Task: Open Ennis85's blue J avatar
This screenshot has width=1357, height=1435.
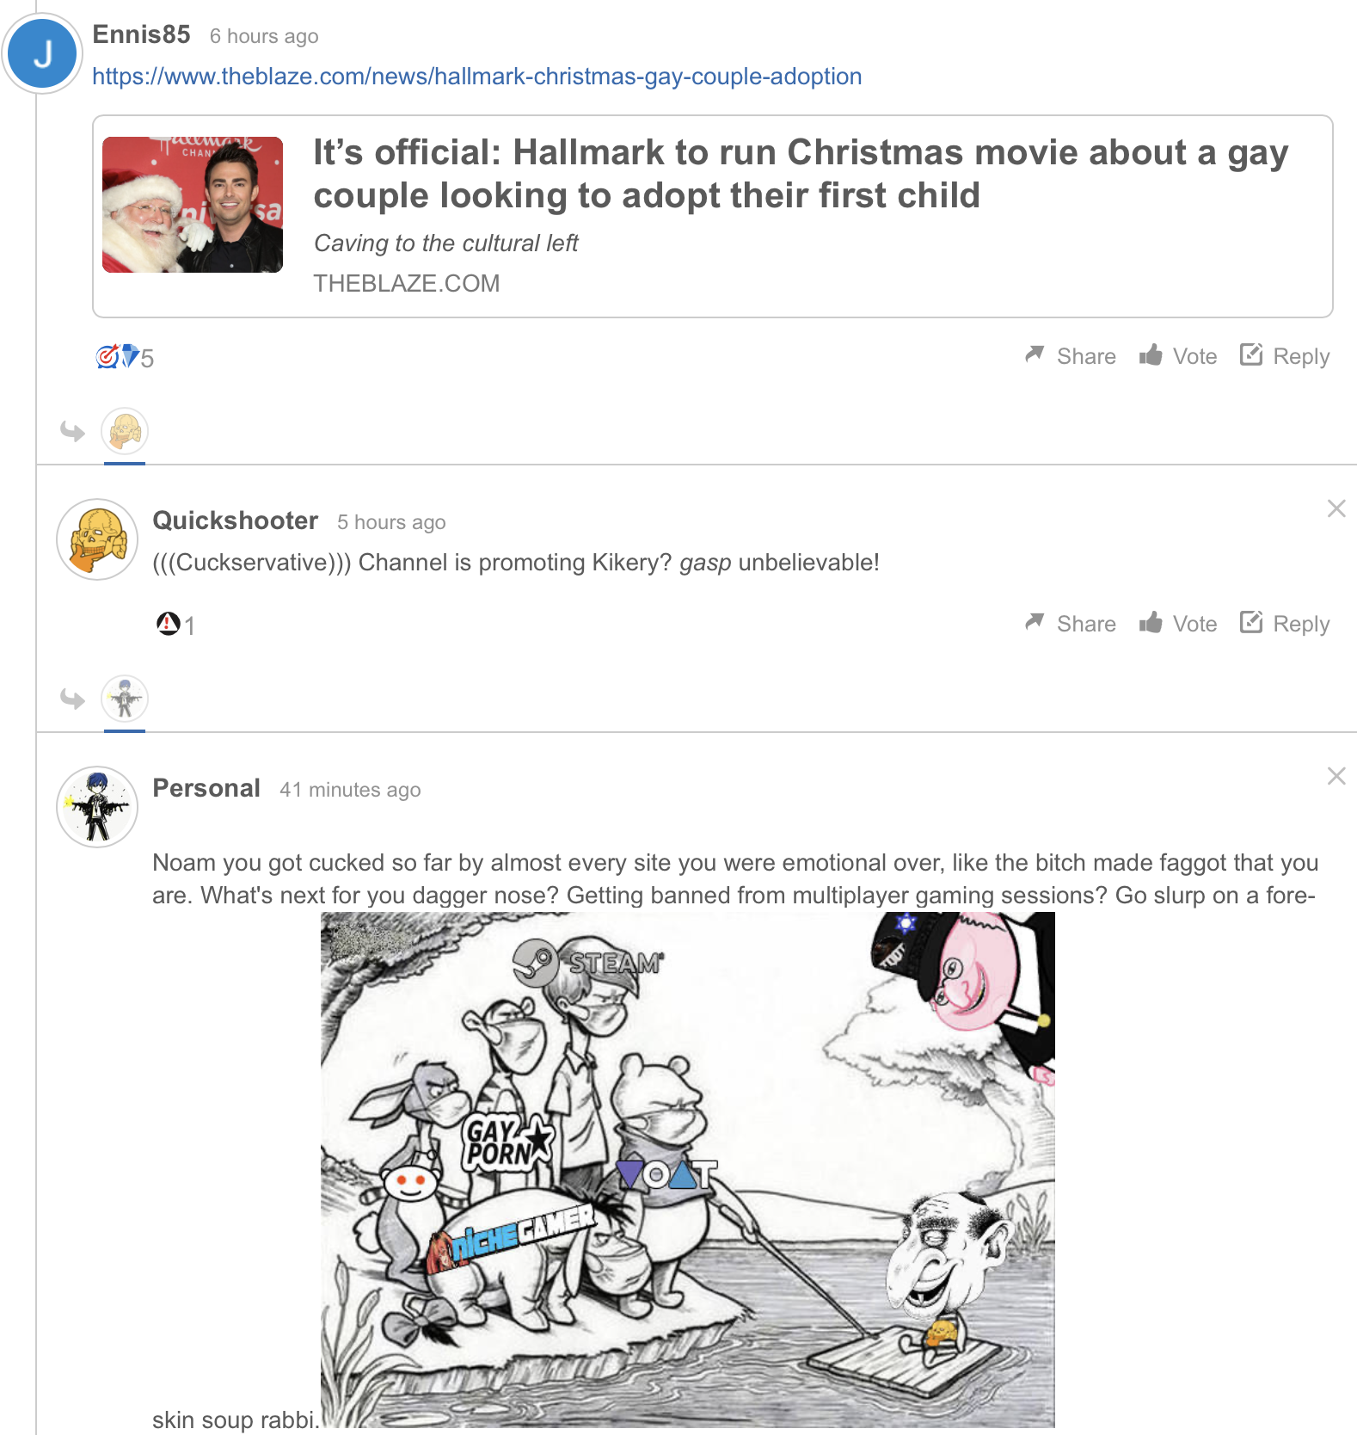Action: click(x=43, y=53)
